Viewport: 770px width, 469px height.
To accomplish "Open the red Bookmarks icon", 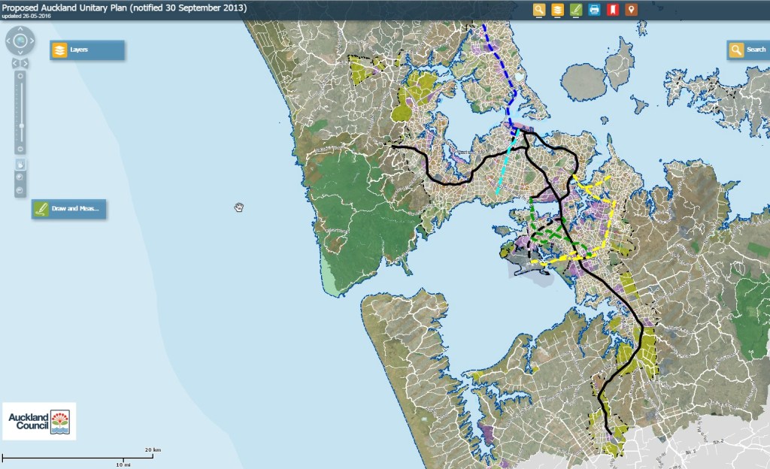I will pos(612,10).
